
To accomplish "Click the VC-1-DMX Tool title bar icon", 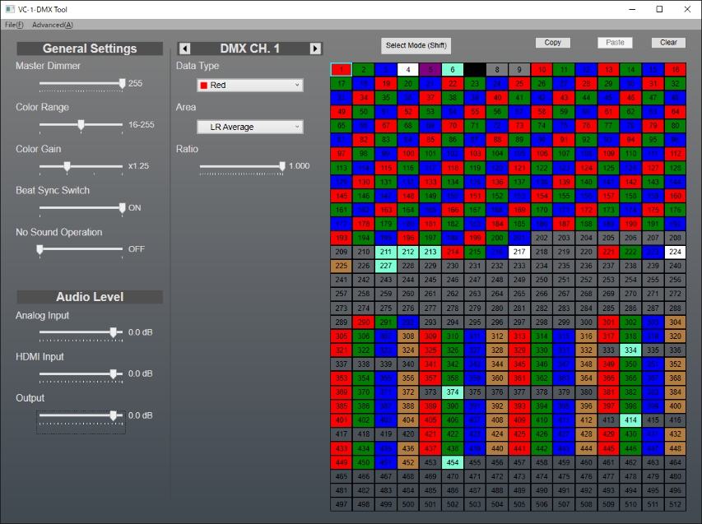I will pos(9,9).
